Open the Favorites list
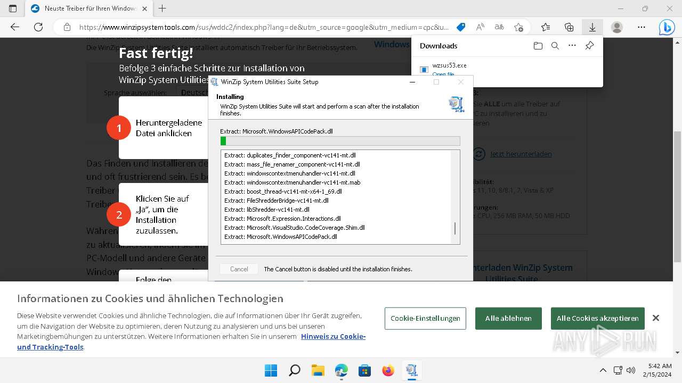Screen dimensions: 682x383 [546, 27]
